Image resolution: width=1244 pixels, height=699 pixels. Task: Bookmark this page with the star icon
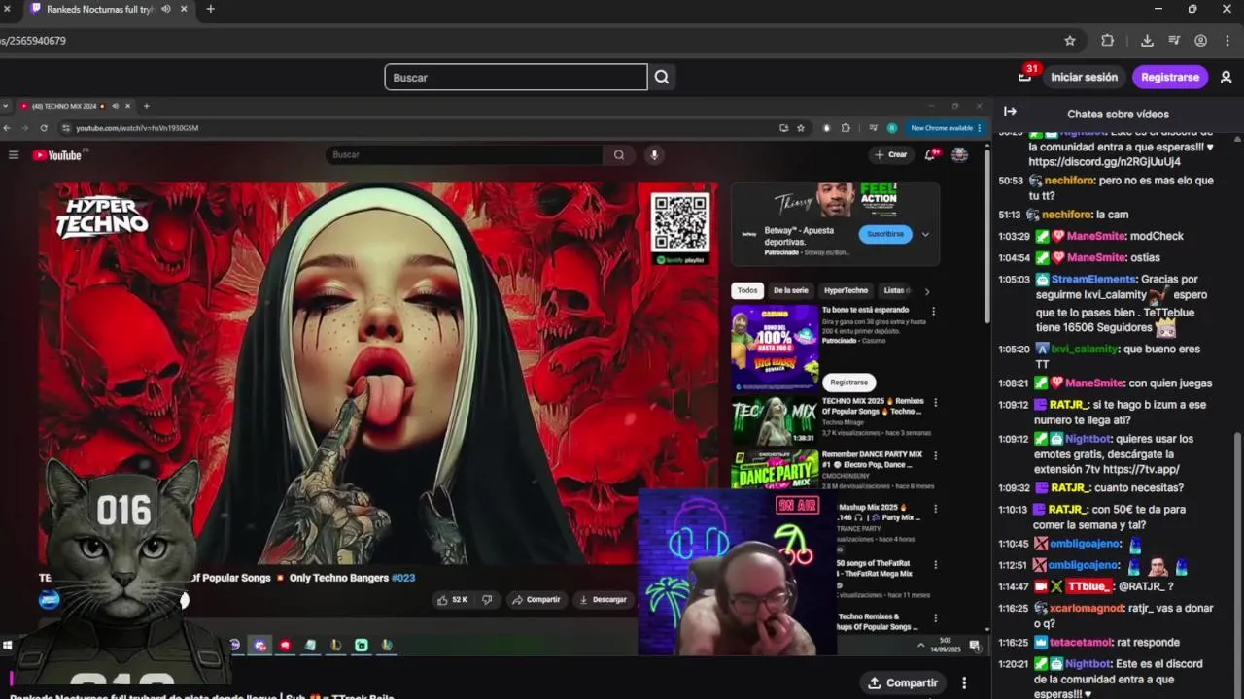click(x=1070, y=41)
